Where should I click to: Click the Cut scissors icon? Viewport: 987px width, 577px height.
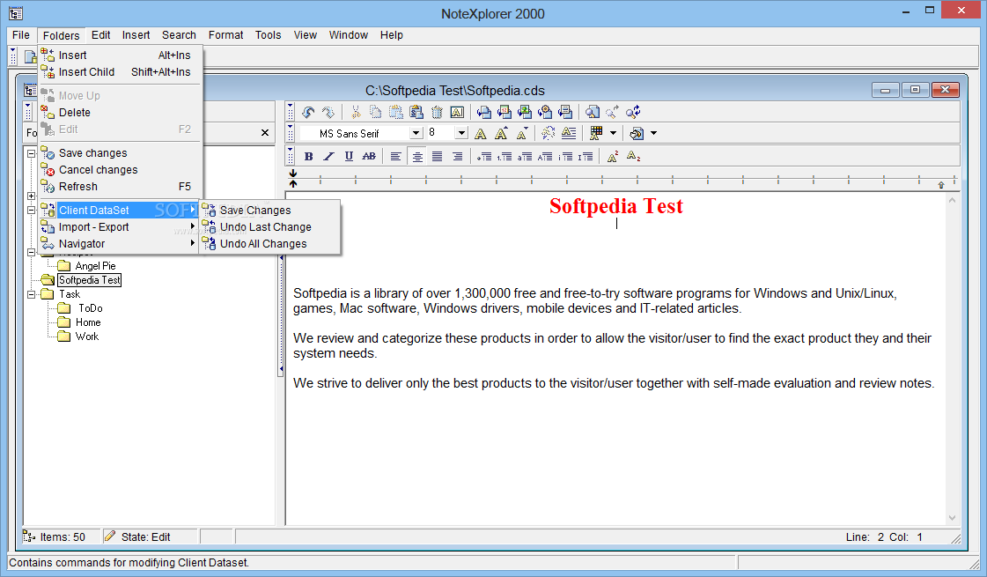[356, 112]
